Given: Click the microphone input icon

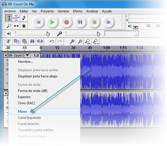Looking at the screenshot, I should pyautogui.click(x=59, y=34).
